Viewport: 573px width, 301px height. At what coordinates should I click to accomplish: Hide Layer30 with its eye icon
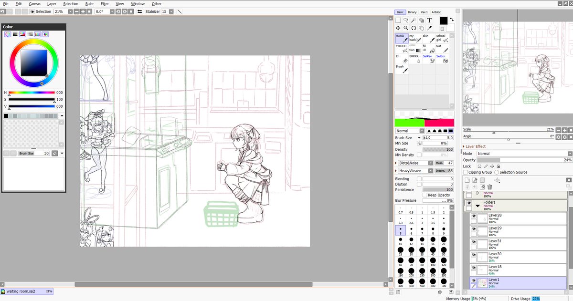474,255
